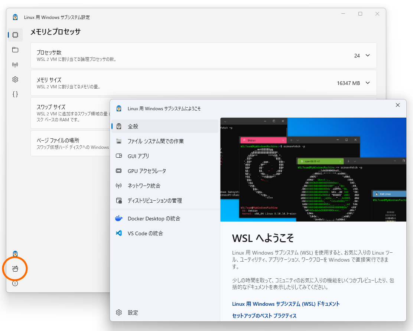413x331 pixels.
Task: Expand the プロセッサ数 dropdown showing 24
Action: pyautogui.click(x=367, y=55)
